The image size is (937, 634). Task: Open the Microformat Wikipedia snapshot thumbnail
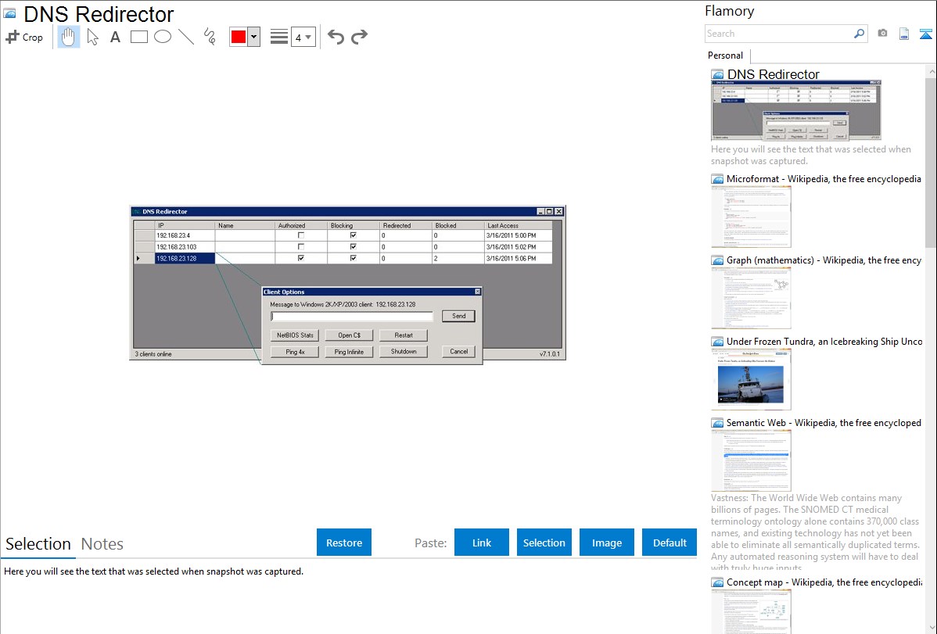[x=751, y=217]
